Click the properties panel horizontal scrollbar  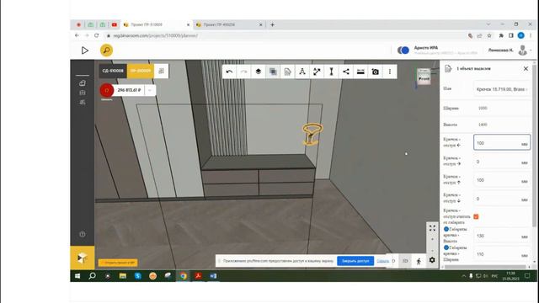485,267
